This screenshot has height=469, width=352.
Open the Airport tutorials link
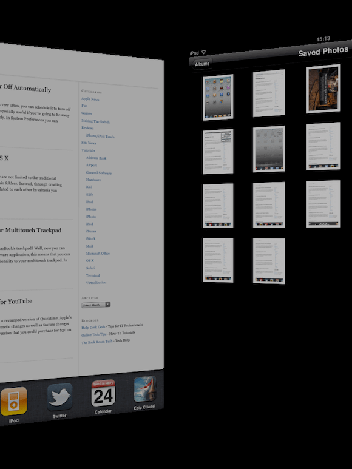pyautogui.click(x=91, y=165)
